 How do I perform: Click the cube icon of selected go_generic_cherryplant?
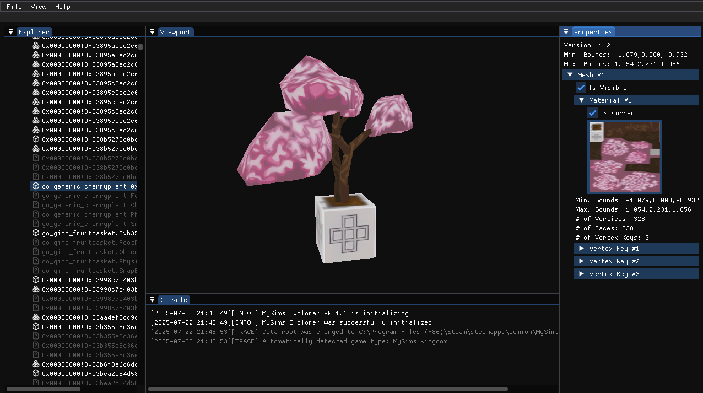[35, 186]
